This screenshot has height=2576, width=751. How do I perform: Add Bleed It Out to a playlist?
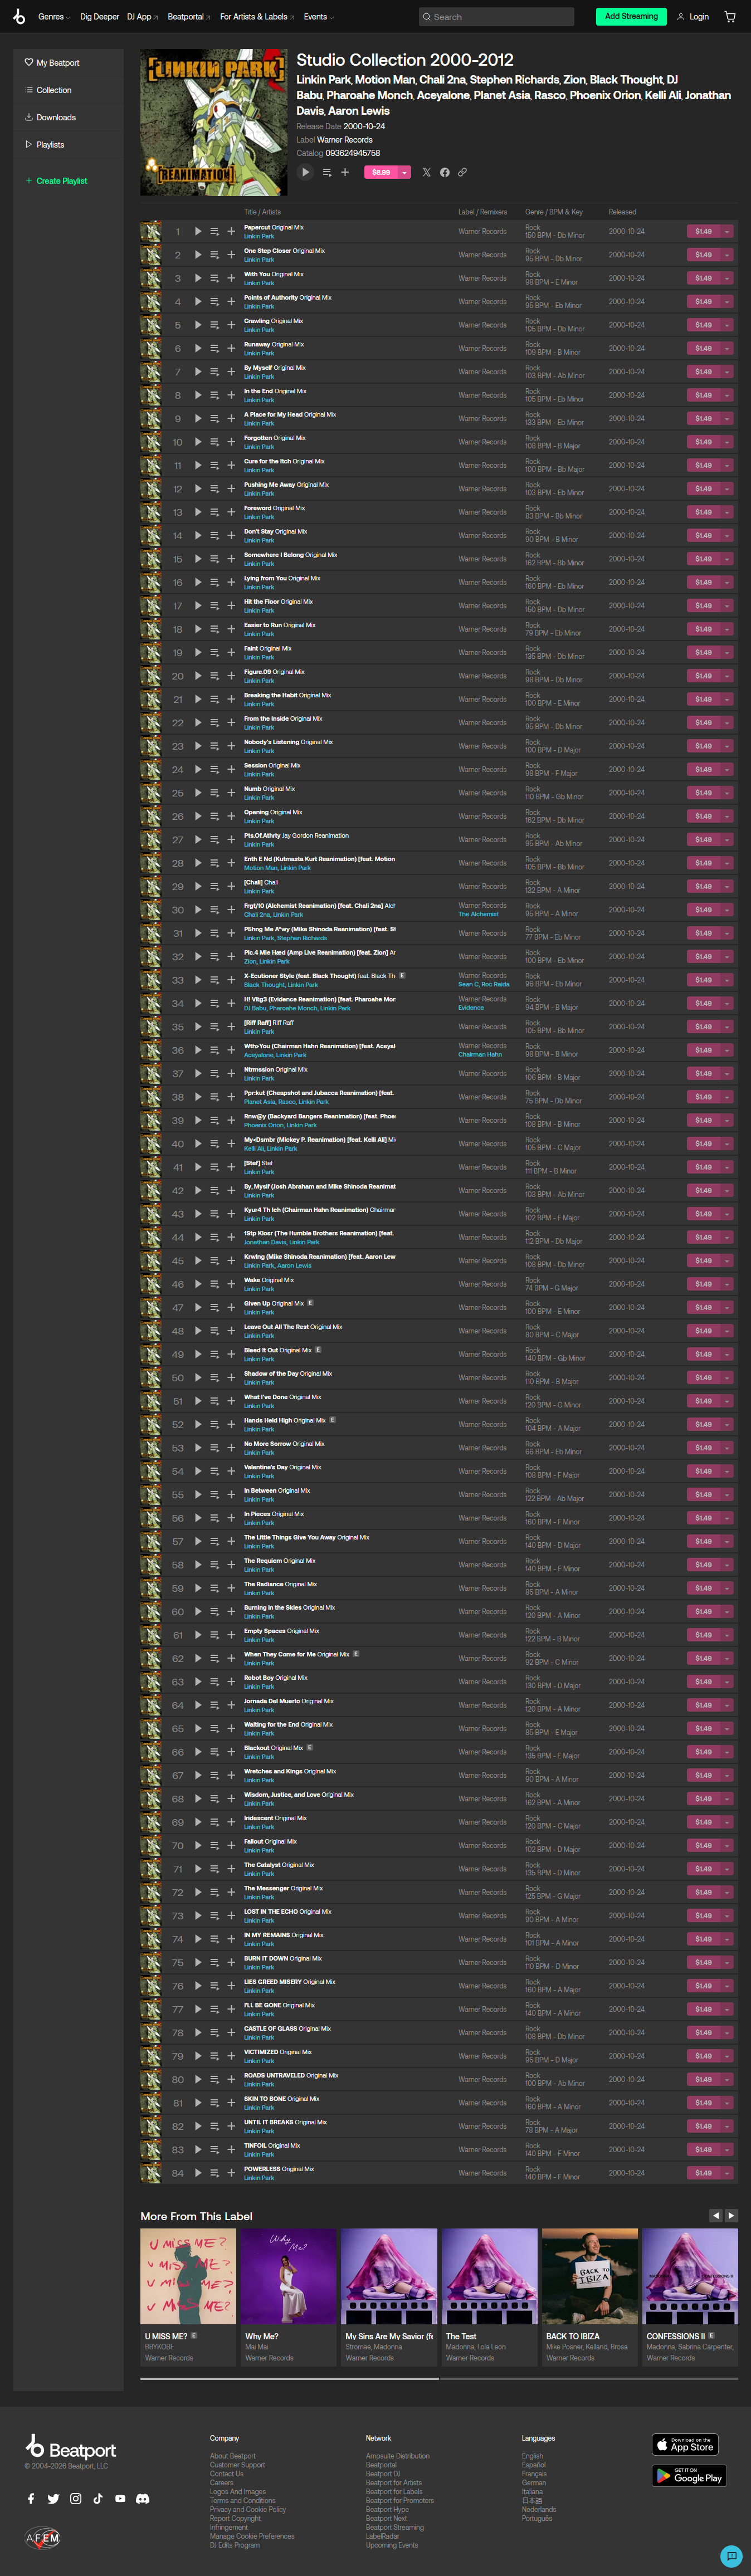point(231,1354)
